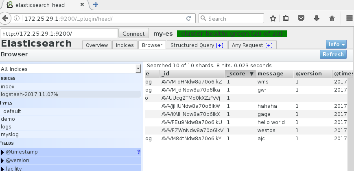Switch to the Overview tab
Viewport: 354px width, 171px height.
tap(97, 45)
